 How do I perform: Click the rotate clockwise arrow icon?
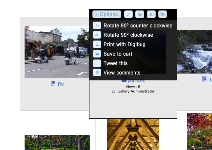97,35
